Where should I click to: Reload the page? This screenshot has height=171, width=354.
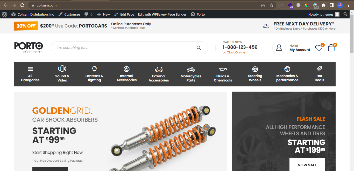[22, 5]
